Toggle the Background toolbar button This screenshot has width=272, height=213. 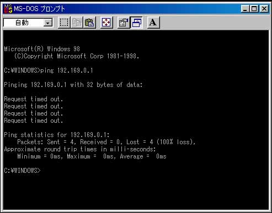136,23
